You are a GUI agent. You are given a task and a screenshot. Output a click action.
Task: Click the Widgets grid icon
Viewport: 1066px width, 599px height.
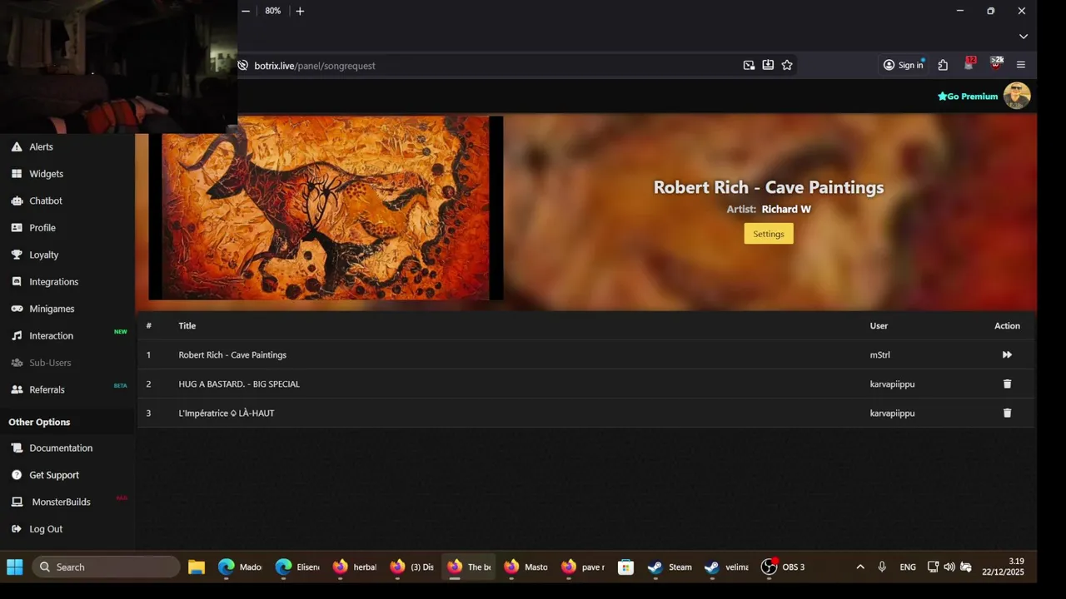tap(17, 174)
